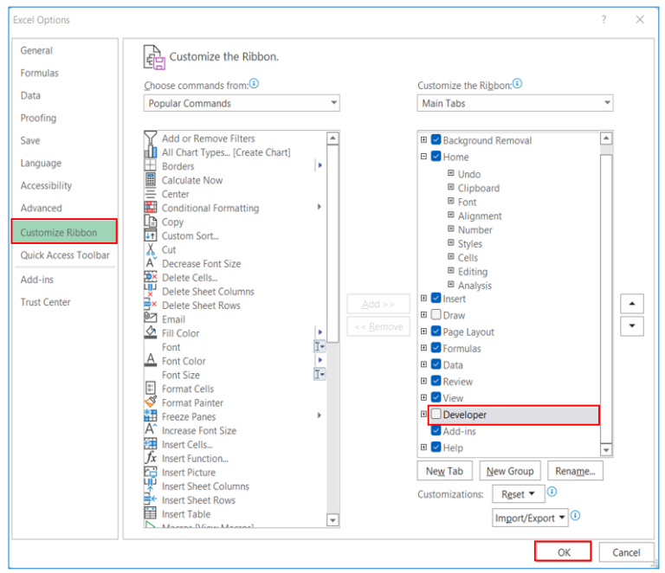Uncheck the Home tab checkbox

[436, 157]
